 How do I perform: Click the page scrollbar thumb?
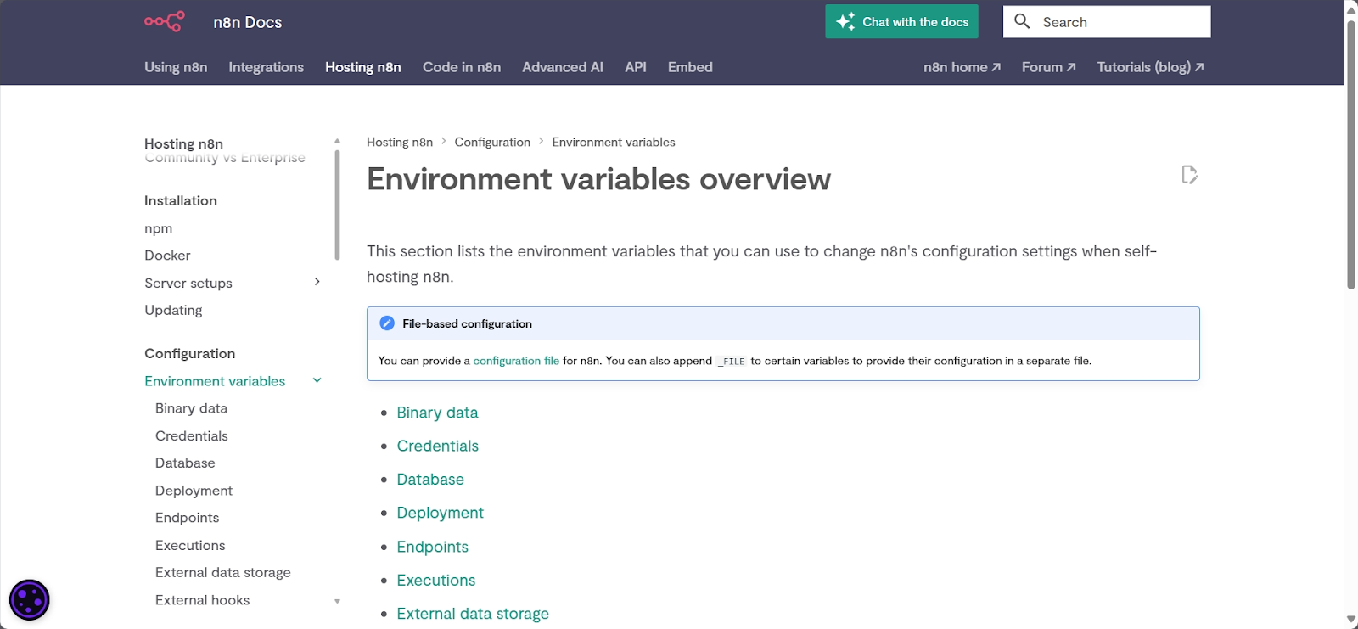[1351, 154]
